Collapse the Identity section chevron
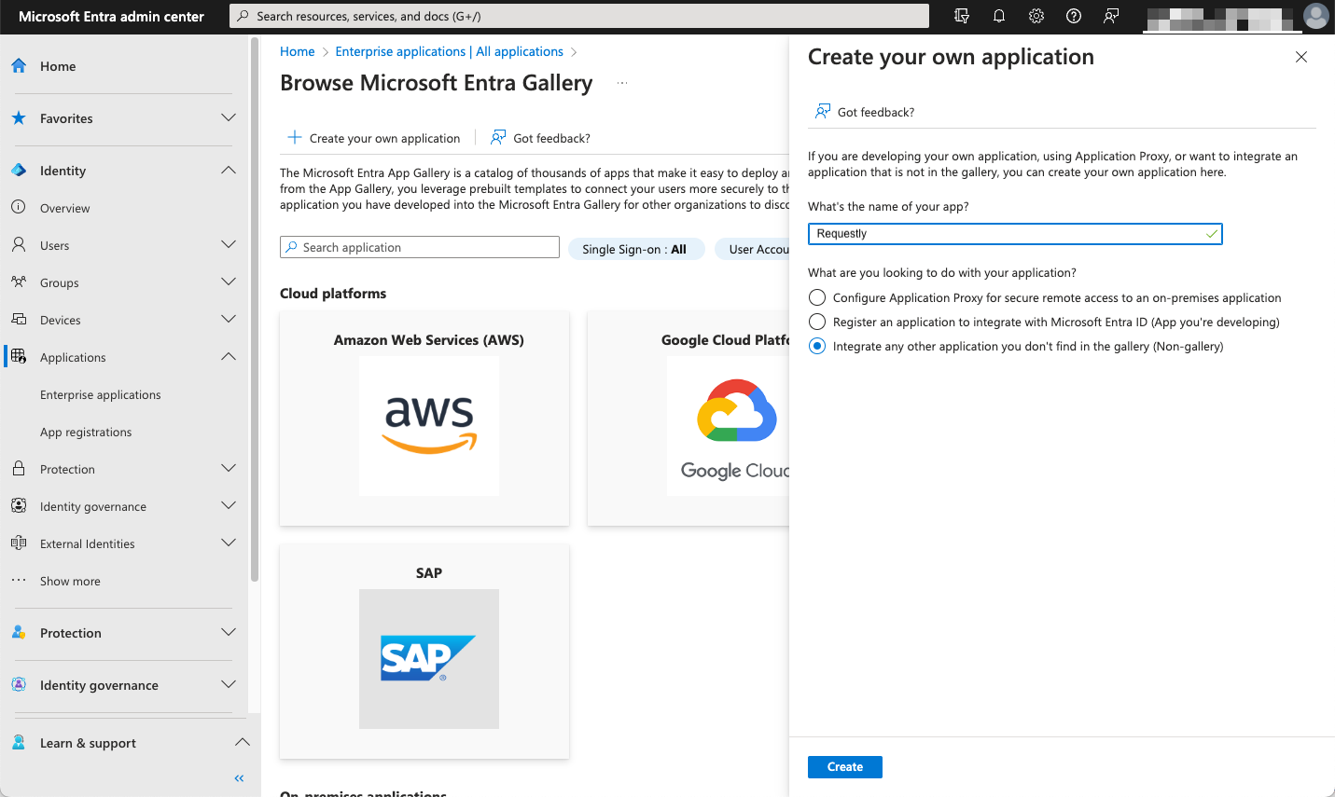This screenshot has height=797, width=1335. click(x=229, y=170)
